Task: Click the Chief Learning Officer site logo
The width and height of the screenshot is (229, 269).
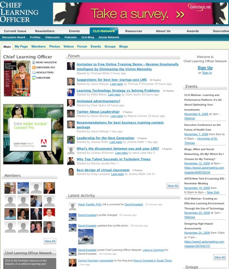Action: [x=19, y=12]
